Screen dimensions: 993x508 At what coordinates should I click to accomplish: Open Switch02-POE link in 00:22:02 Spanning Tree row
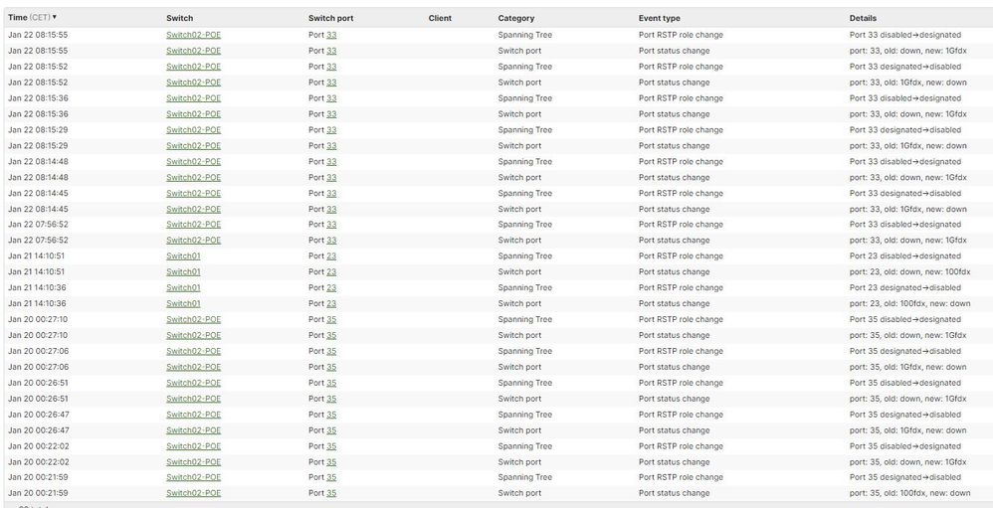(x=193, y=446)
